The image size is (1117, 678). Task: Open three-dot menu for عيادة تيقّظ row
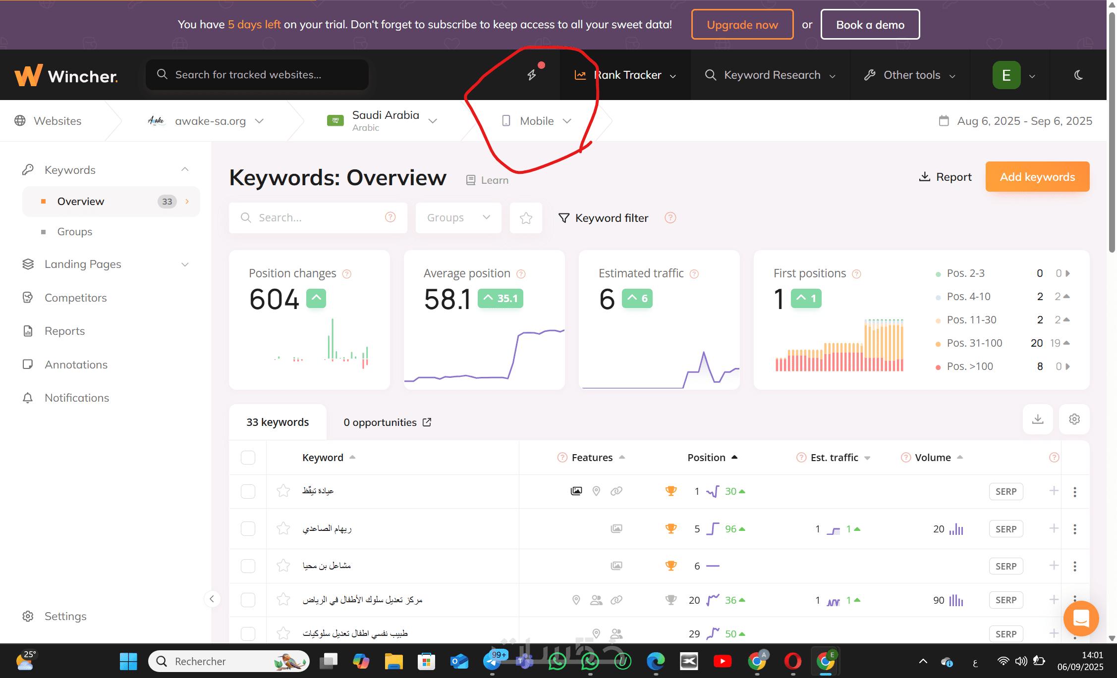[1074, 492]
